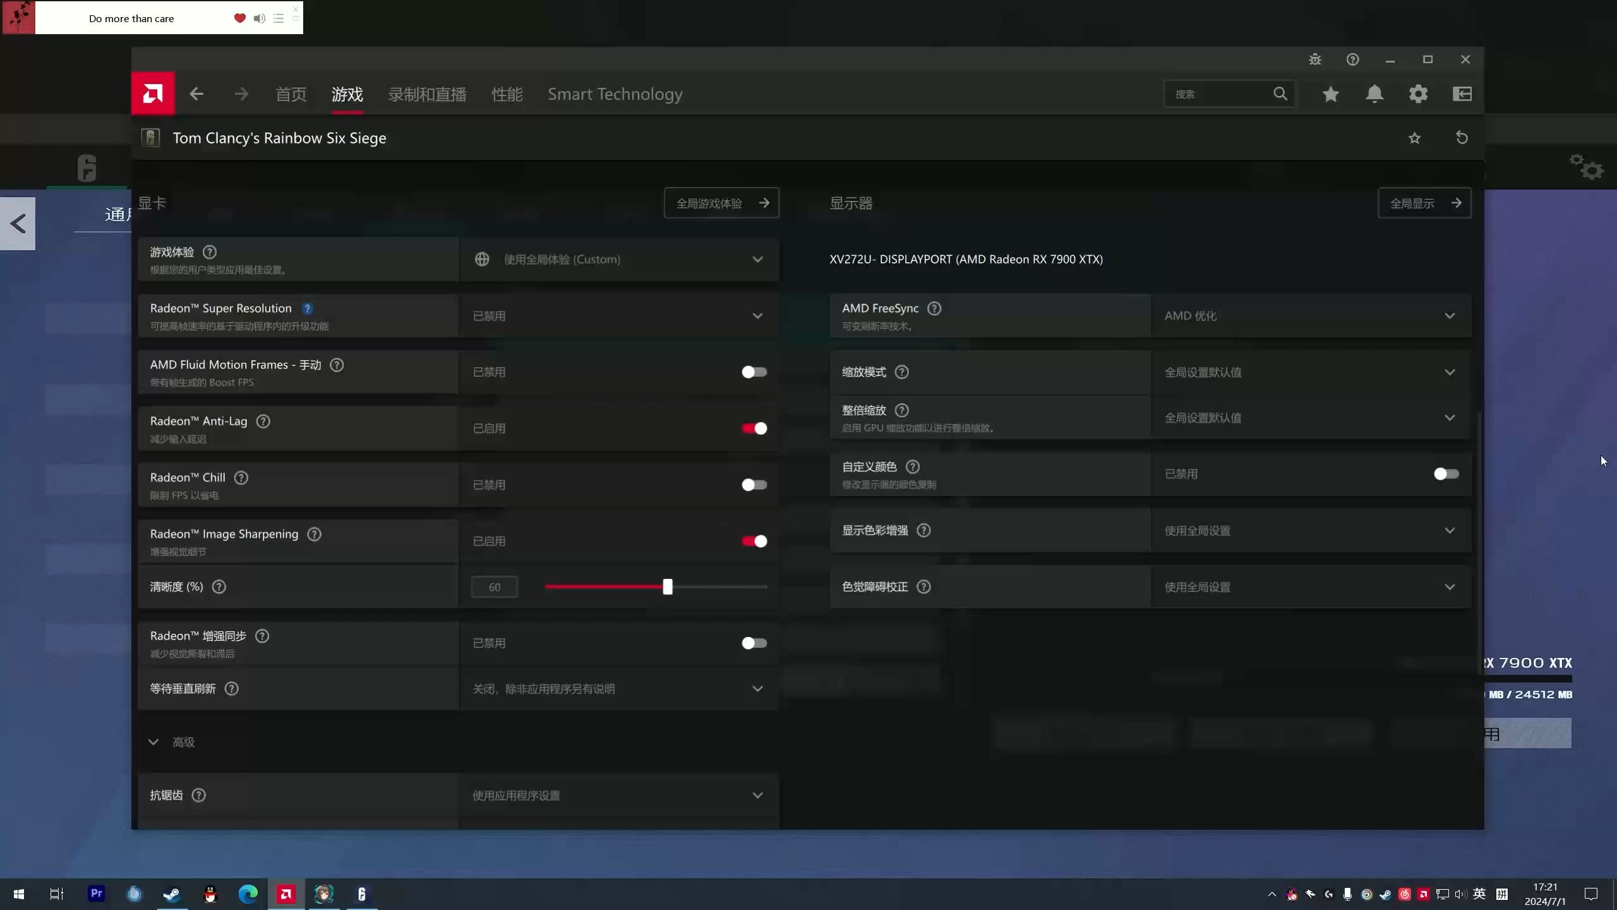Go forward with the right arrow
This screenshot has width=1617, height=910.
pyautogui.click(x=241, y=94)
